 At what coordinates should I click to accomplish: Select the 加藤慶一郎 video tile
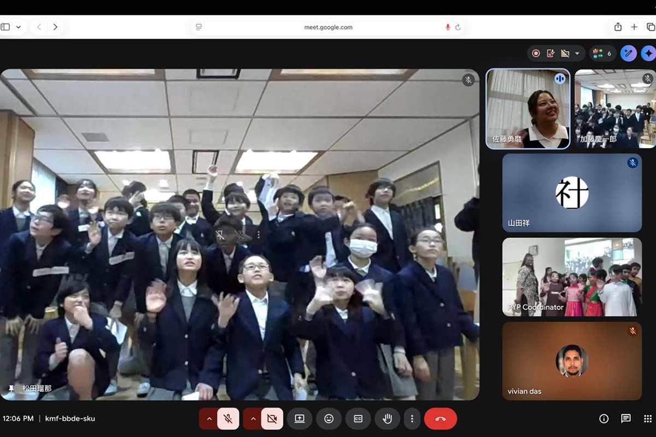tap(615, 109)
